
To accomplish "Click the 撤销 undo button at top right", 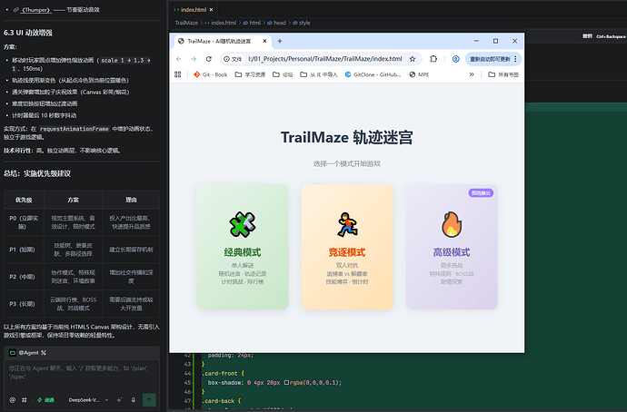I will [x=587, y=36].
